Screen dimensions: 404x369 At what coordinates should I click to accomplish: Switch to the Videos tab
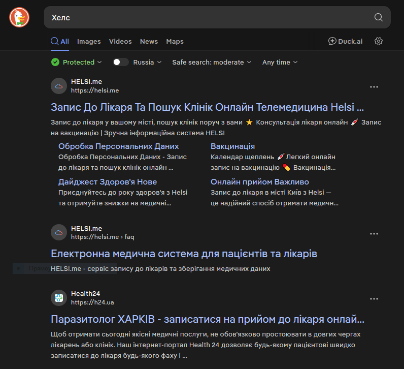click(120, 41)
